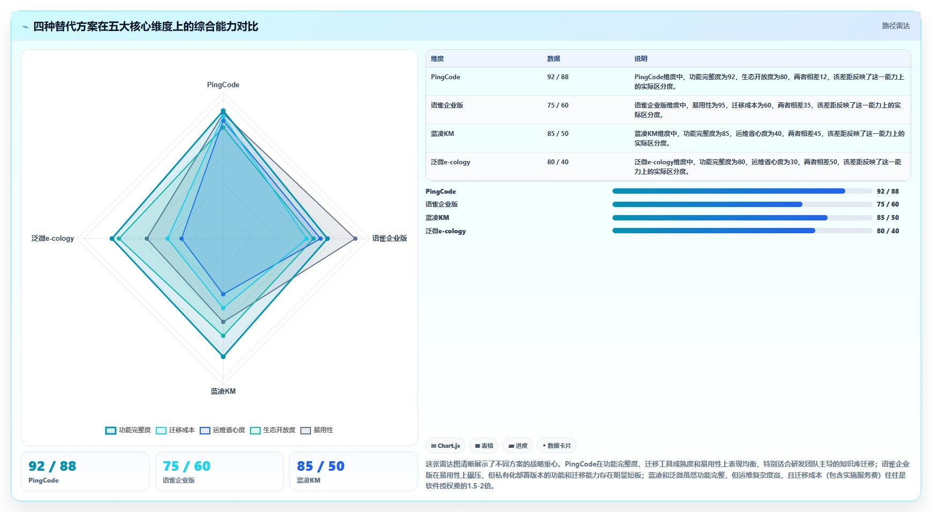Click the title 四种替代方案在五大核心维度上的综合能力对比
This screenshot has height=512, width=932.
(x=146, y=26)
